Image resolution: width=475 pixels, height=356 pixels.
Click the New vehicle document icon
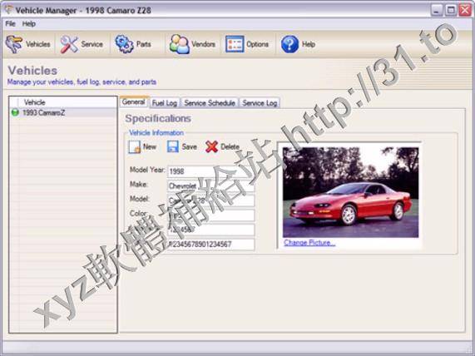134,147
